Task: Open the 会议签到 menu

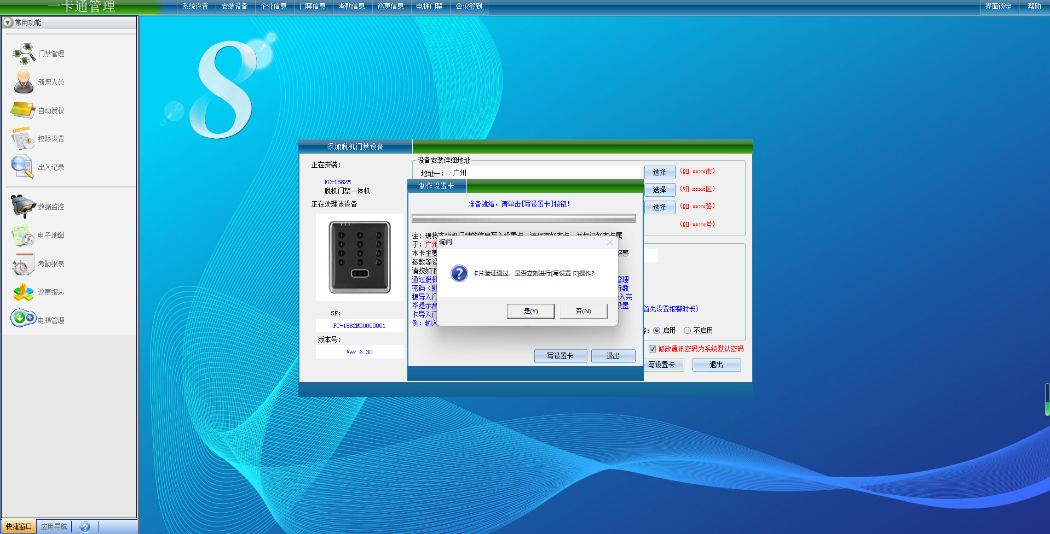Action: pyautogui.click(x=469, y=7)
